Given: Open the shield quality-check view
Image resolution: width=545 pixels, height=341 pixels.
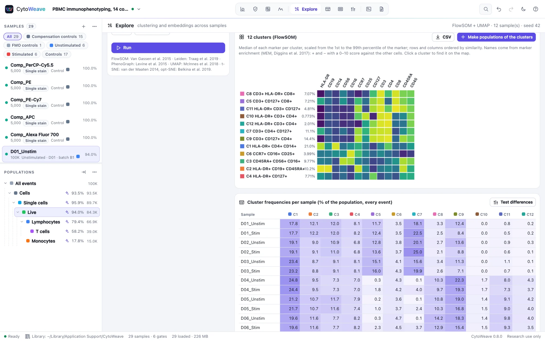Looking at the screenshot, I should tap(255, 9).
